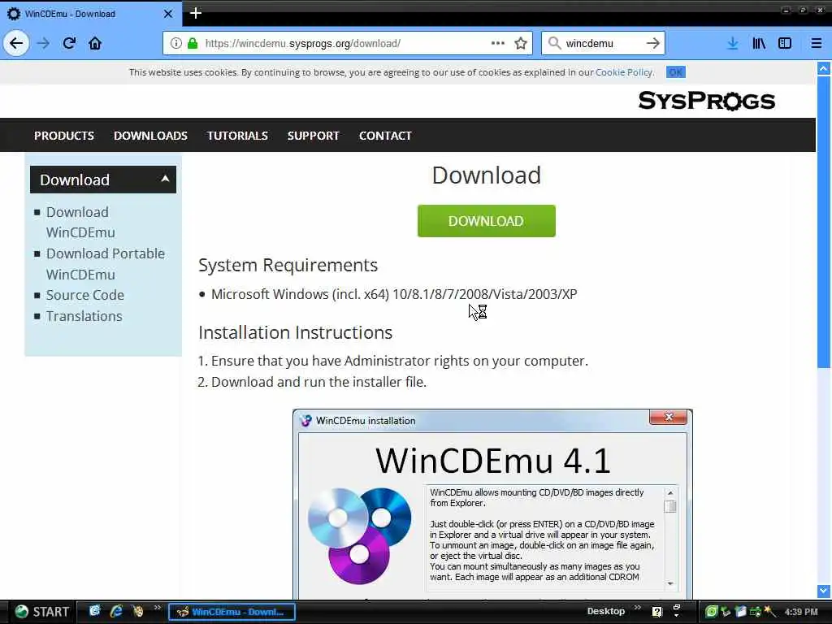The height and width of the screenshot is (624, 832).
Task: Open a new tab with plus button
Action: [x=195, y=13]
